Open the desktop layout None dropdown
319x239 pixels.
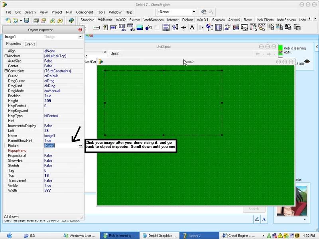point(194,12)
